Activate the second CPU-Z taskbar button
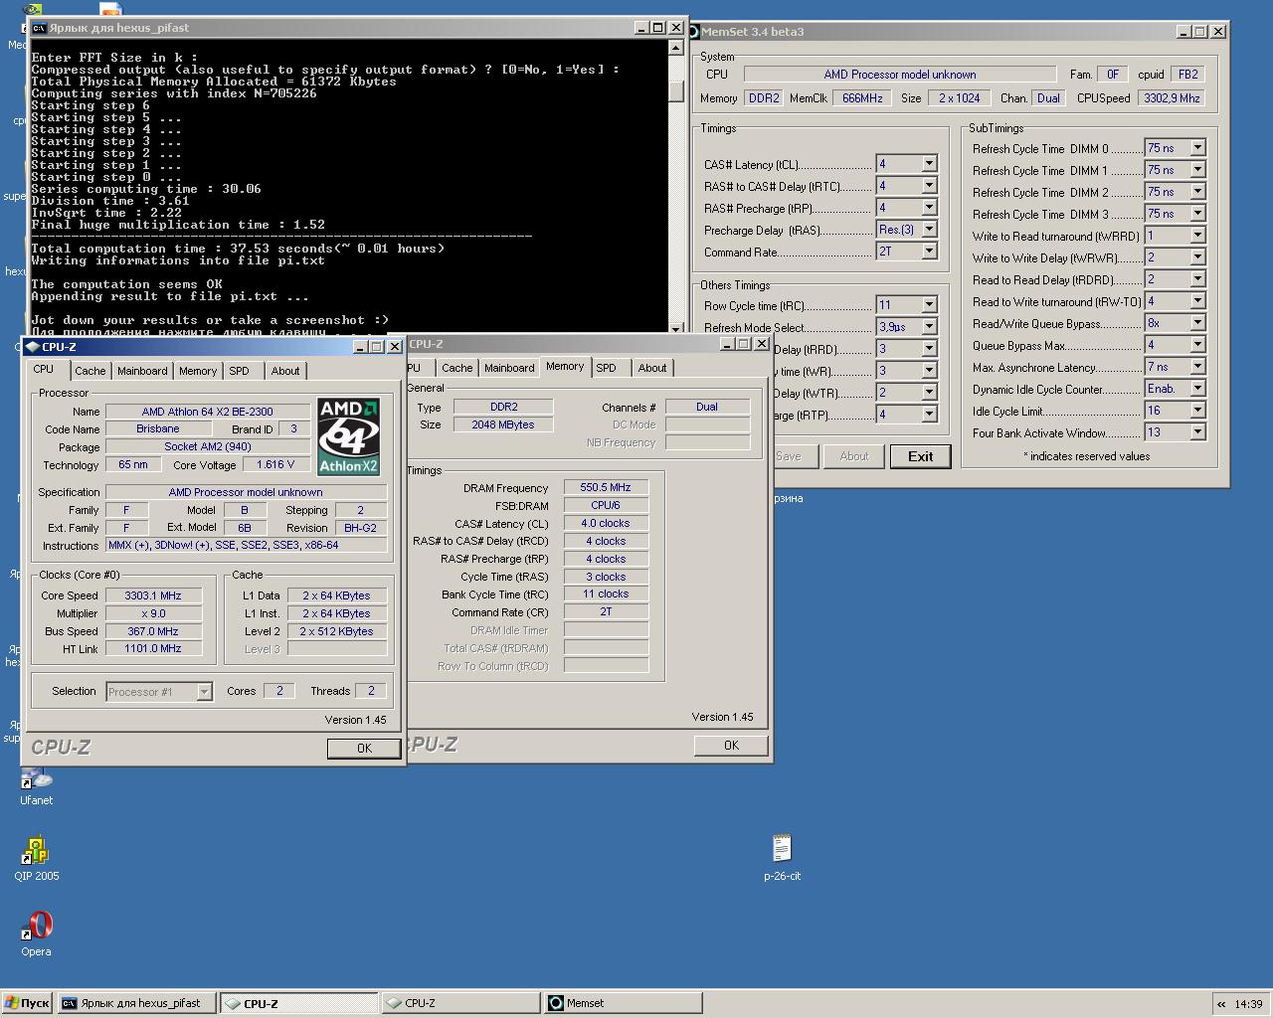 coord(460,1003)
